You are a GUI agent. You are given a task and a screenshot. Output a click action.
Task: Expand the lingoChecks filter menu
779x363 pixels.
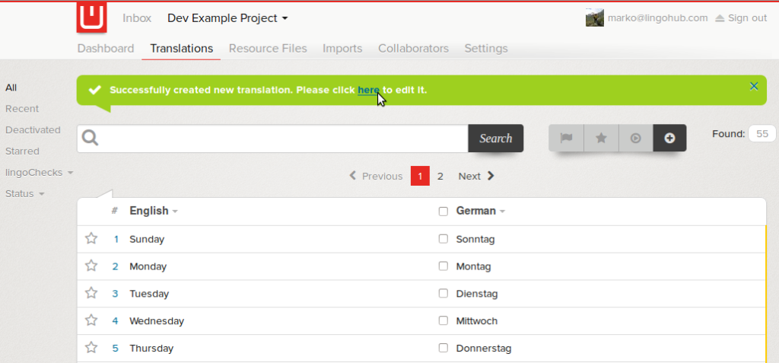[39, 173]
